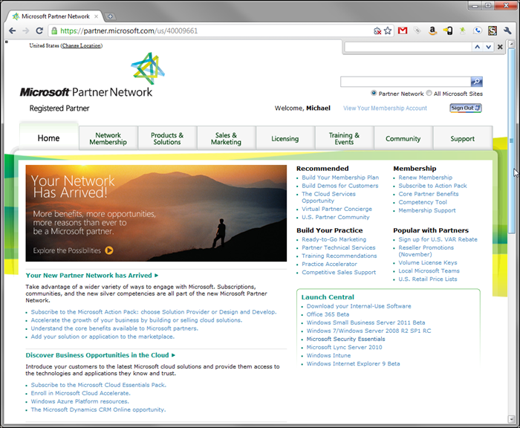520x428 pixels.
Task: Open Virtual Partner Concierge link
Action: tap(337, 209)
